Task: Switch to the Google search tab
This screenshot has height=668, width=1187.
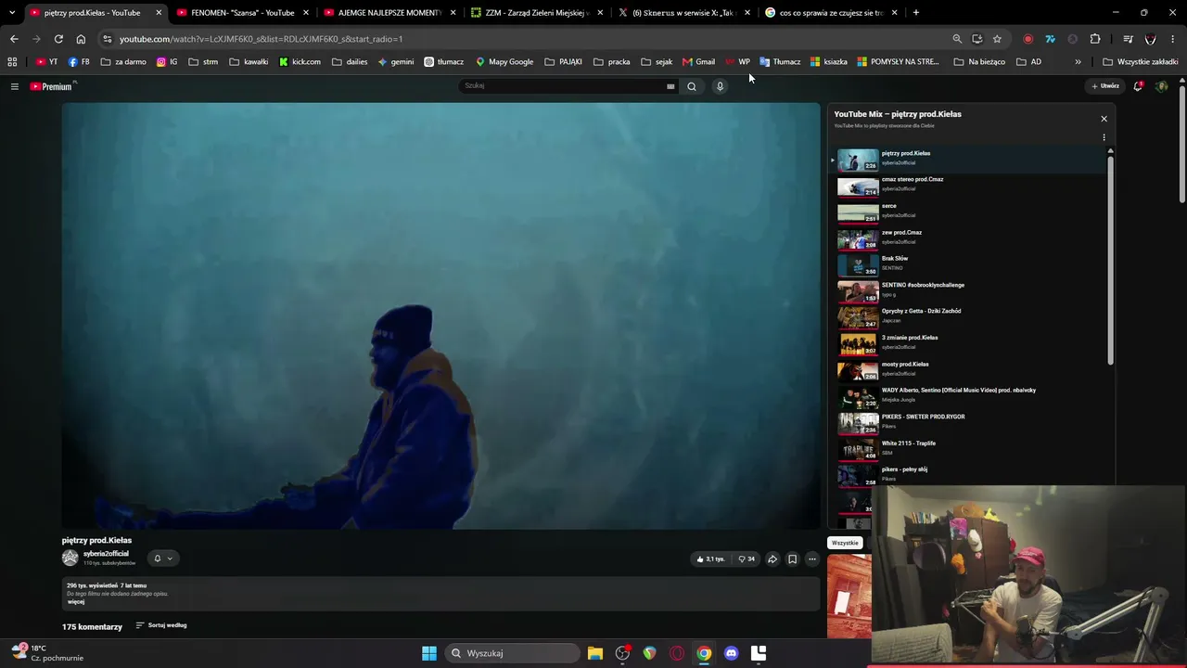Action: tap(831, 13)
